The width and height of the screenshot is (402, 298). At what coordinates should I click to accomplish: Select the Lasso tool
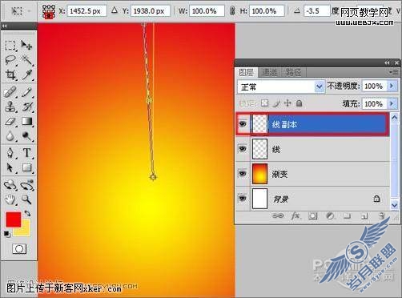(x=10, y=60)
